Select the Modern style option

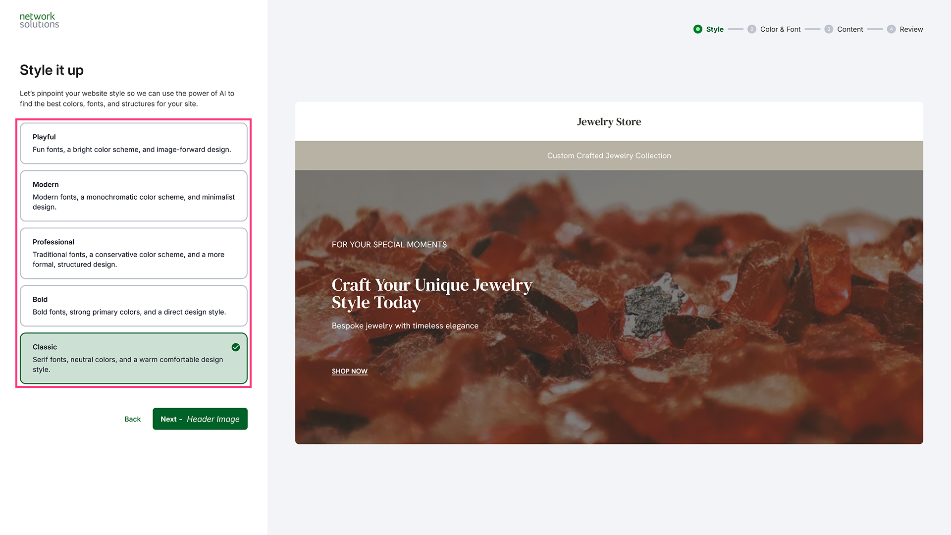click(x=134, y=196)
